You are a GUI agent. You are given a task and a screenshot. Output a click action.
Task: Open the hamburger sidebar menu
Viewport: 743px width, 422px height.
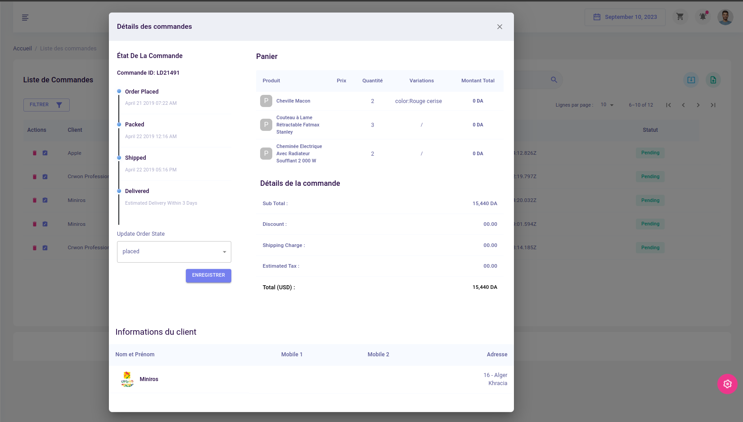pyautogui.click(x=25, y=18)
